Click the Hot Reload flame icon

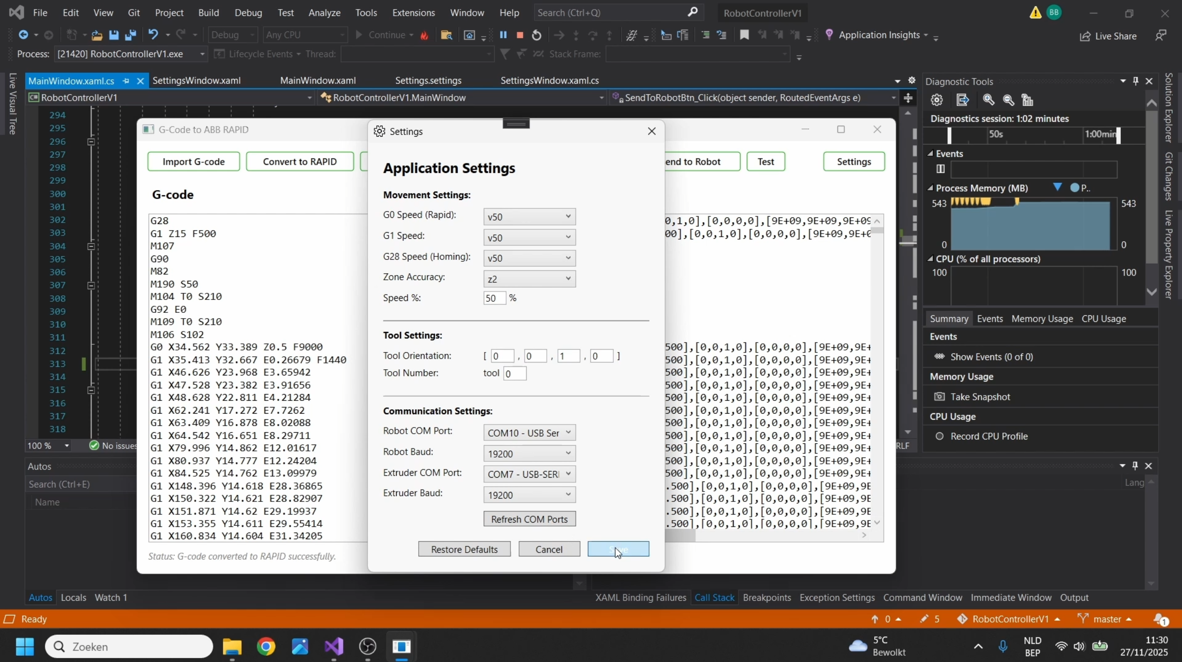[424, 35]
